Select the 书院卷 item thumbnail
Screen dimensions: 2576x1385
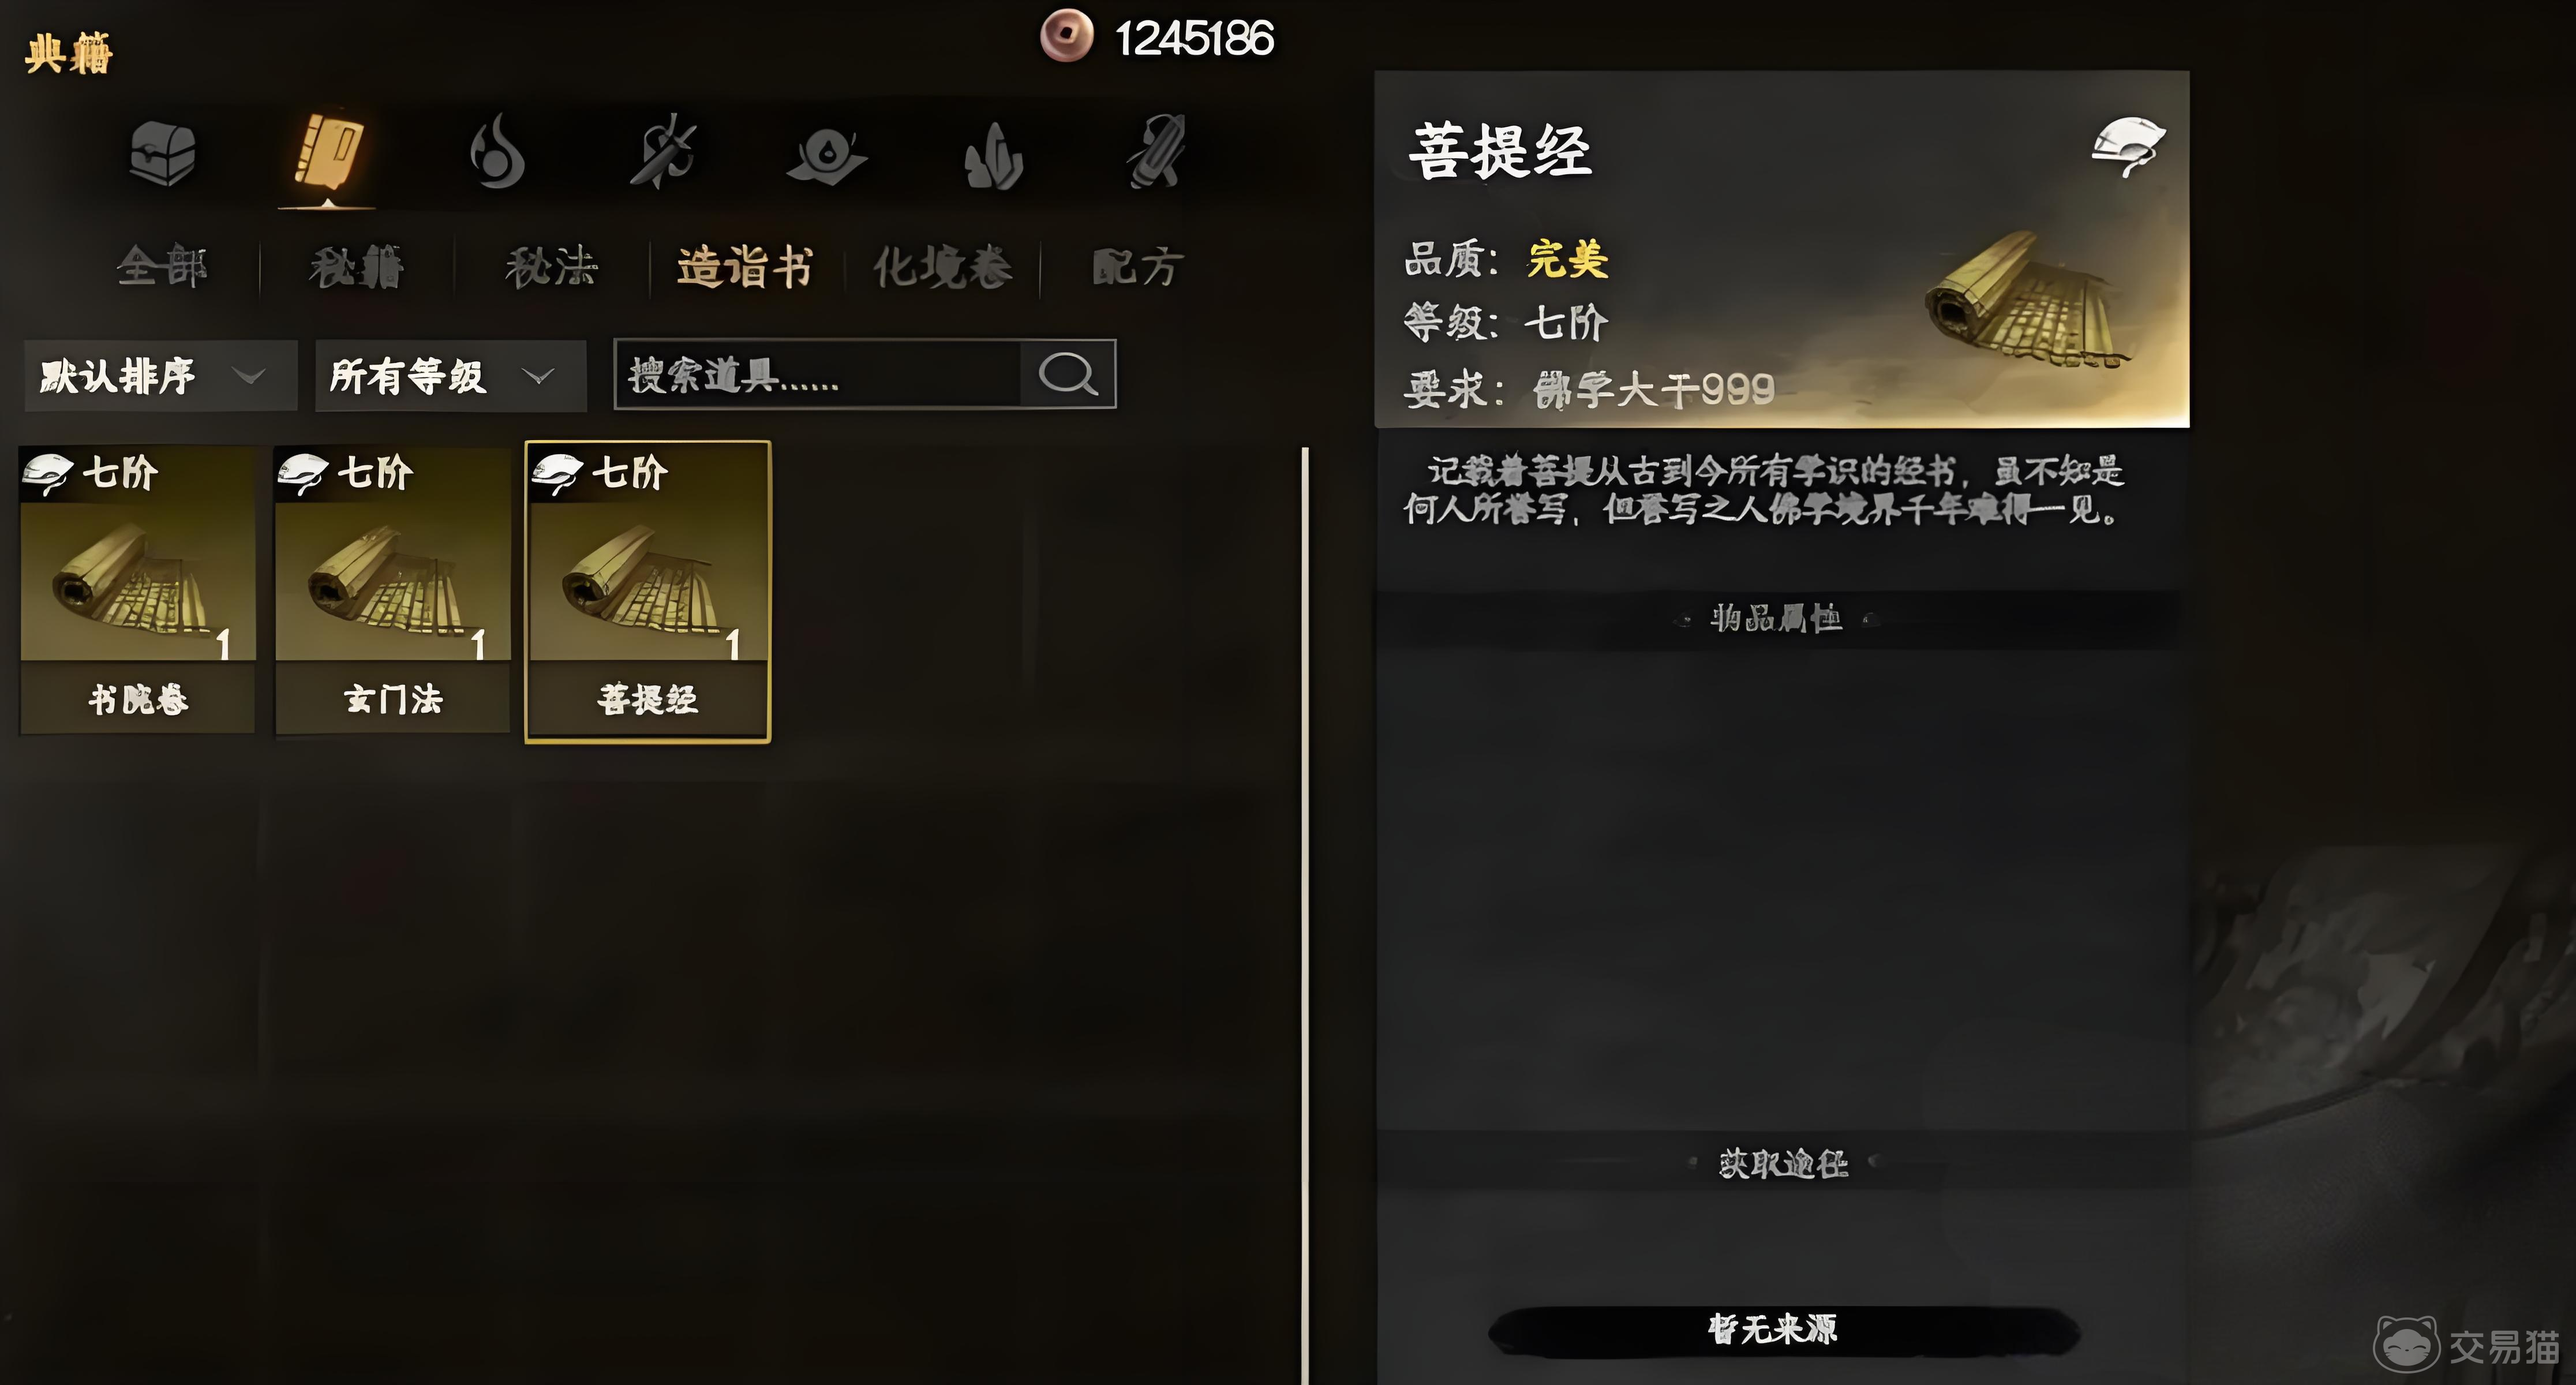point(138,590)
